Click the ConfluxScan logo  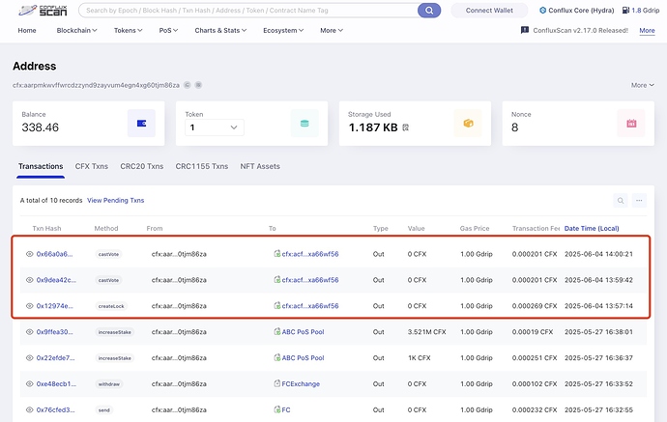pos(43,11)
